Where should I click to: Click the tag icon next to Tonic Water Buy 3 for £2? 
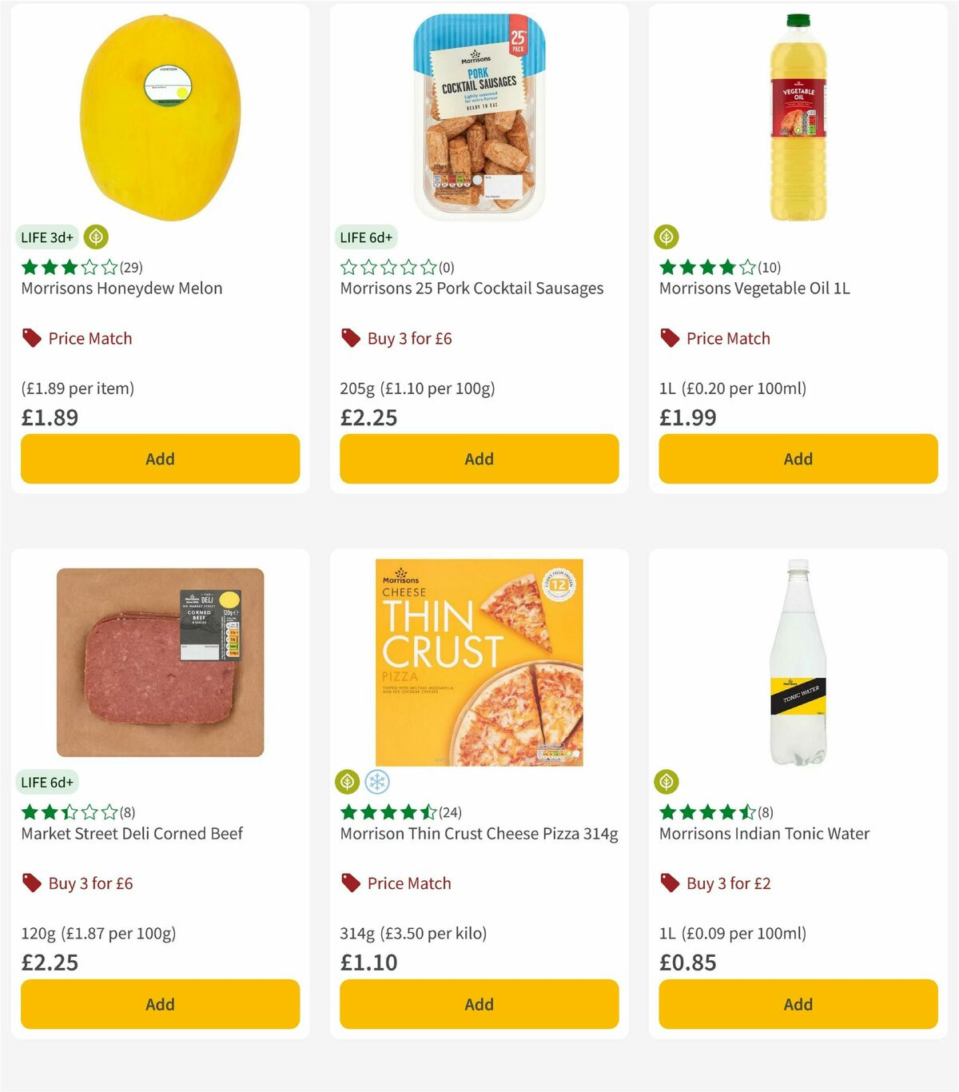(668, 883)
